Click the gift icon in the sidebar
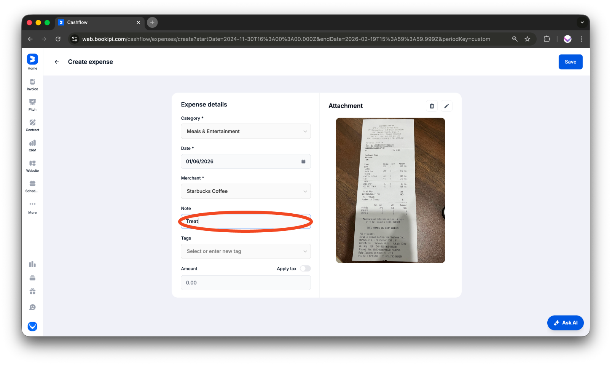 [32, 292]
